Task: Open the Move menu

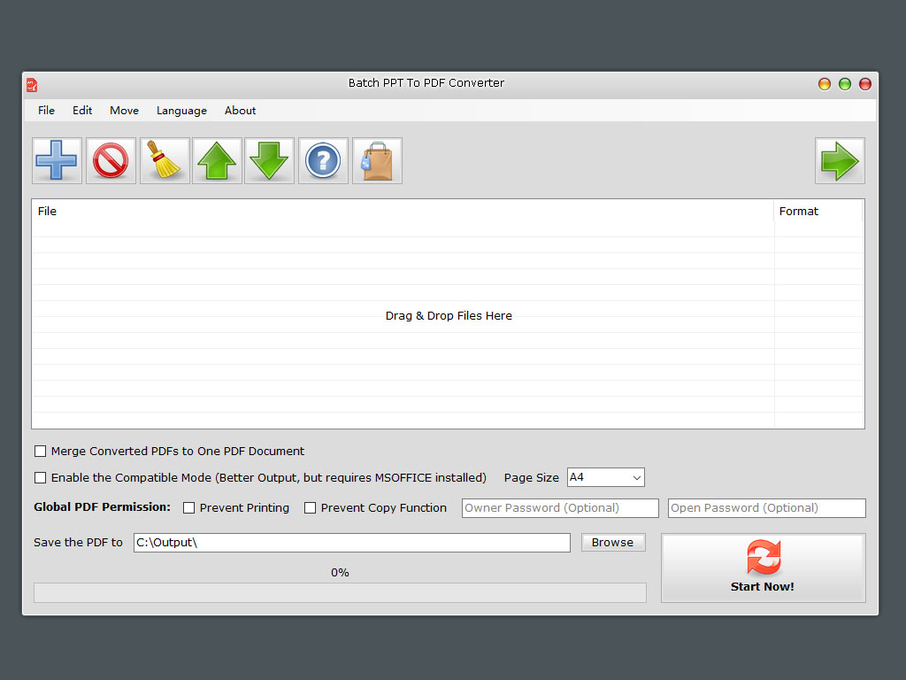Action: pos(124,111)
